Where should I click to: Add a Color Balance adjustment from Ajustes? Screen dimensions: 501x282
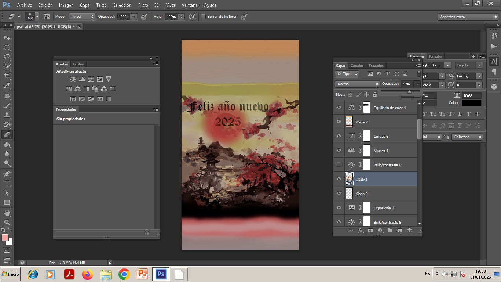coord(77,89)
